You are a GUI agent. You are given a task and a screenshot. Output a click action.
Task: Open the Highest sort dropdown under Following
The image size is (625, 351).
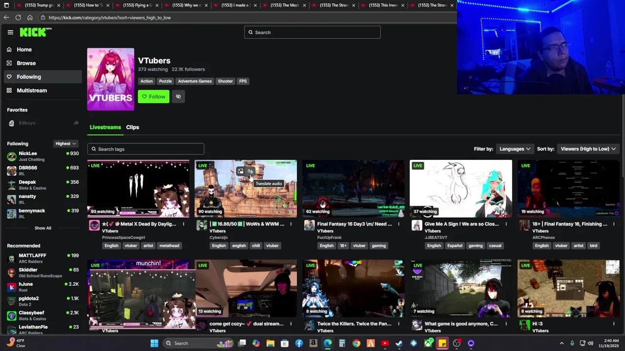pyautogui.click(x=65, y=143)
